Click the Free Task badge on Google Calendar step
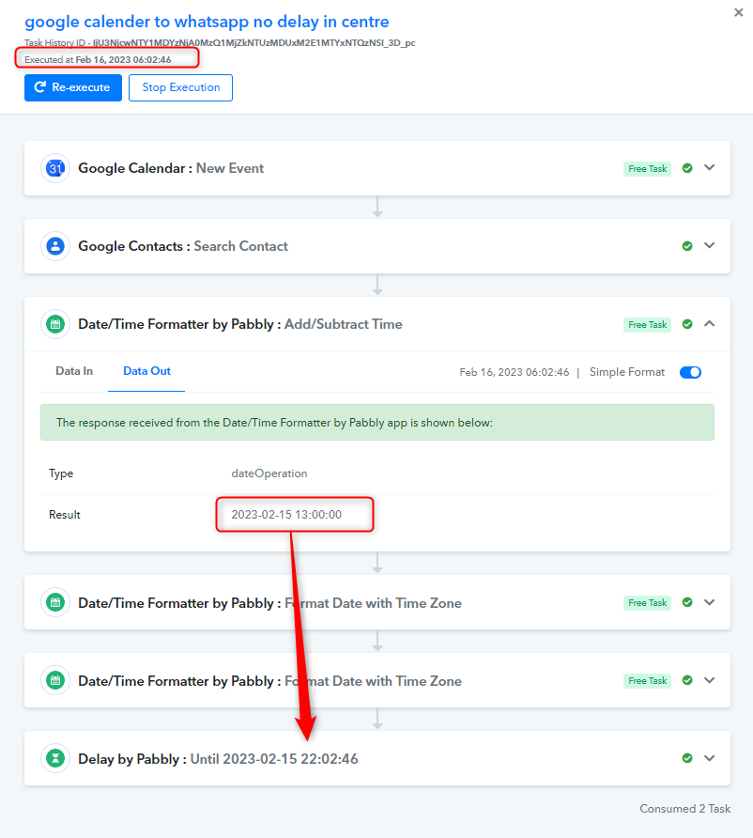The width and height of the screenshot is (753, 838). point(647,169)
